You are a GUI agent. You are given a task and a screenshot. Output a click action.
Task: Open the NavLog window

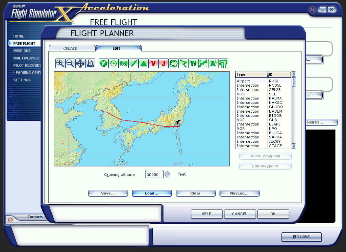pyautogui.click(x=239, y=193)
